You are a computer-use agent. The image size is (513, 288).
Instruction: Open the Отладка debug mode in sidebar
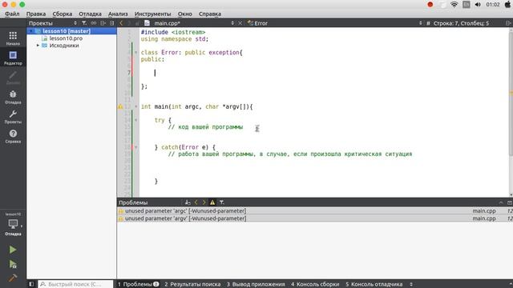tap(13, 97)
